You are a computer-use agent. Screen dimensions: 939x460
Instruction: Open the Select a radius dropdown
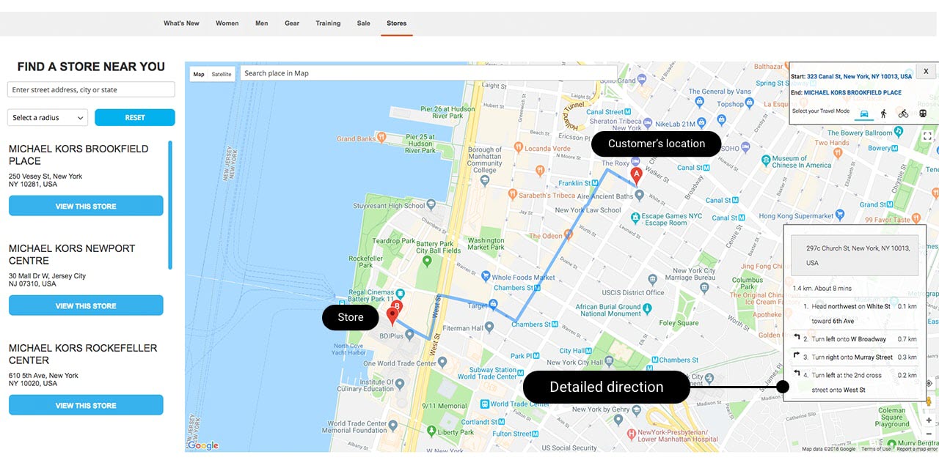pyautogui.click(x=48, y=117)
